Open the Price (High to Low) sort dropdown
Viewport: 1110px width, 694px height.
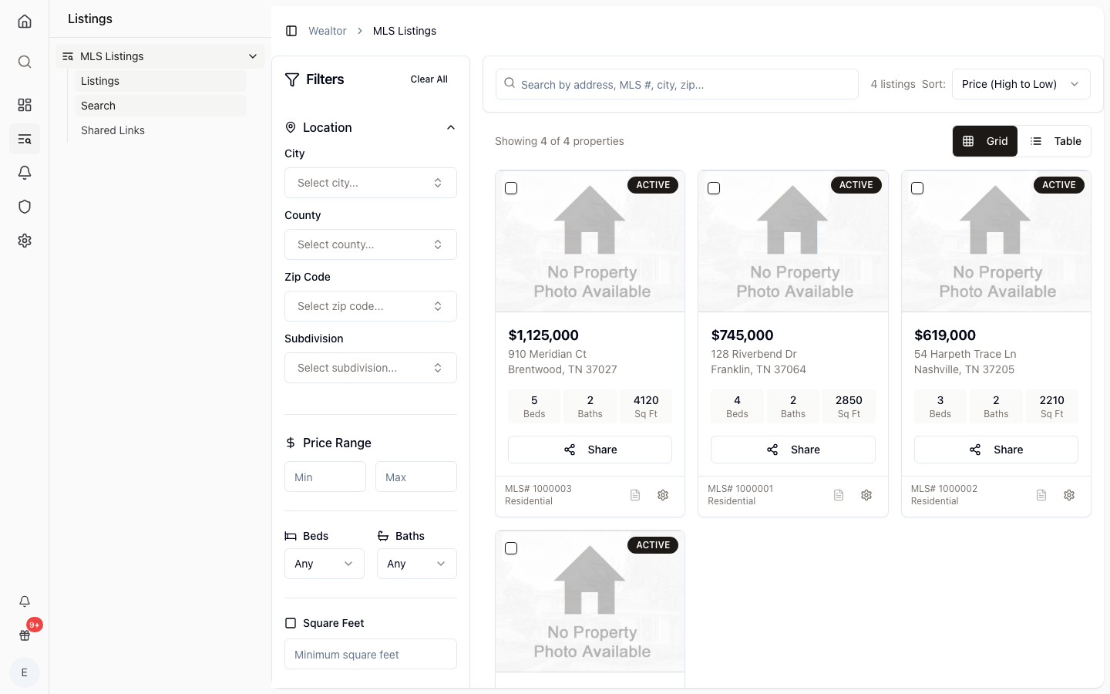[1021, 84]
